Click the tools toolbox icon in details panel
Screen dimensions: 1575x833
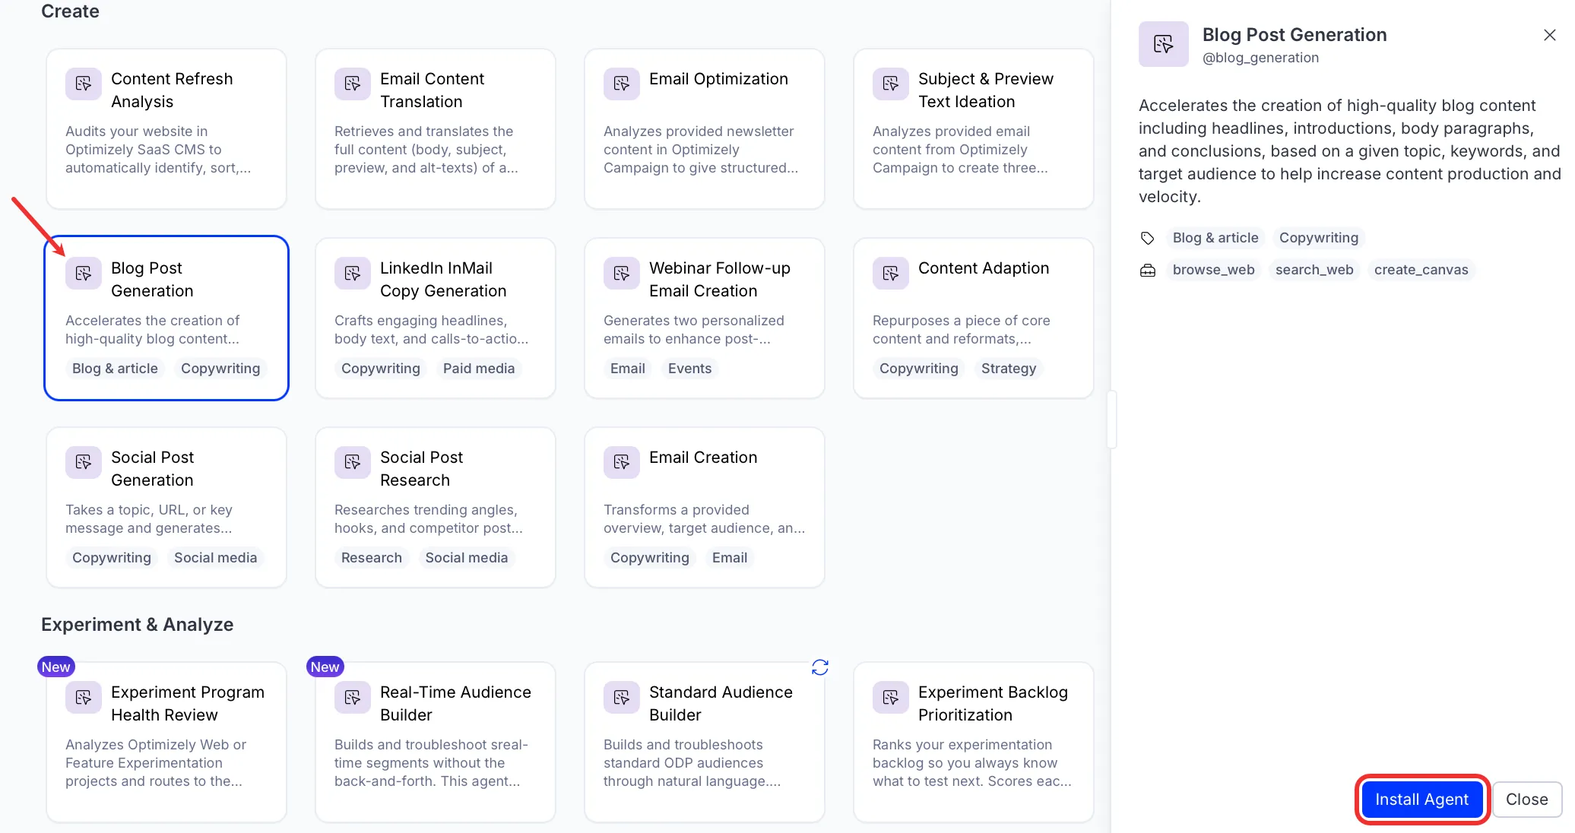coord(1148,271)
